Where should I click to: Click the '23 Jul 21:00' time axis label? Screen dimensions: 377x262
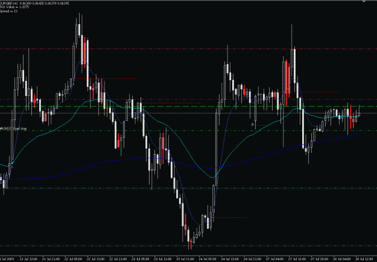pyautogui.click(x=185, y=259)
